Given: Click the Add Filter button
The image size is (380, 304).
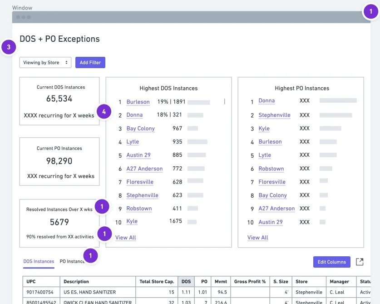Looking at the screenshot, I should tap(90, 62).
